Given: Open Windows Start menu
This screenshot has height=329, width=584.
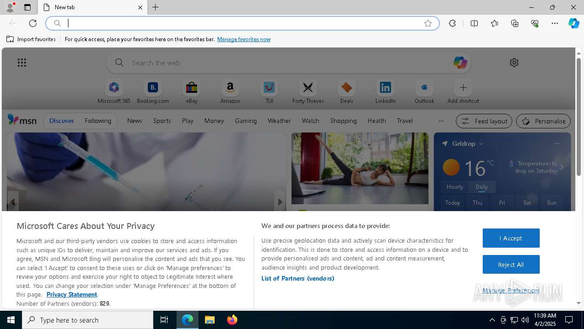Looking at the screenshot, I should (x=11, y=320).
